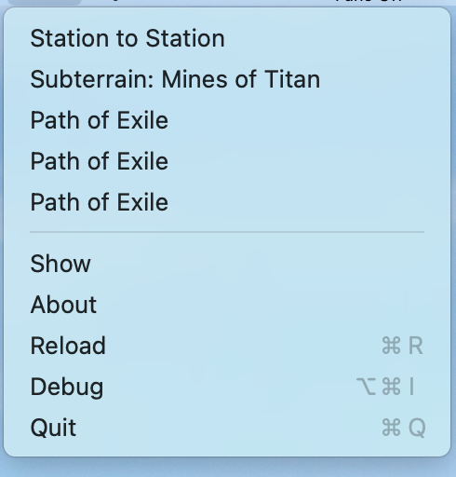
Task: Choose the last Path of Exile entry
Action: pos(227,202)
